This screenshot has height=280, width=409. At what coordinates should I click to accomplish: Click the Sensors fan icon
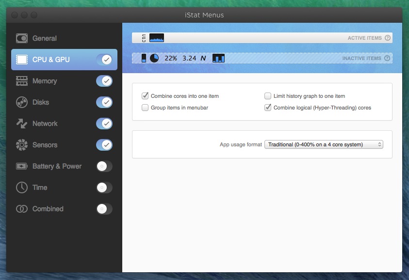[x=22, y=145]
